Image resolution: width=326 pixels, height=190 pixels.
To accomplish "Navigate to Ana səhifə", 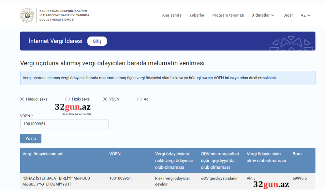I will (172, 15).
